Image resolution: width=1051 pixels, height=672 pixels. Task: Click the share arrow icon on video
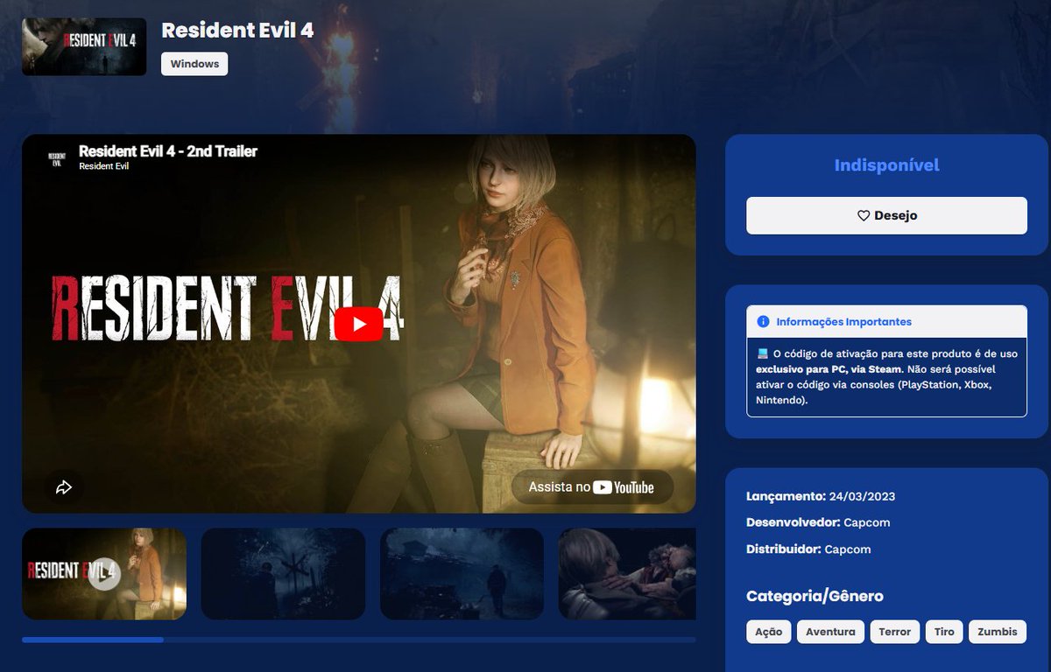point(64,487)
